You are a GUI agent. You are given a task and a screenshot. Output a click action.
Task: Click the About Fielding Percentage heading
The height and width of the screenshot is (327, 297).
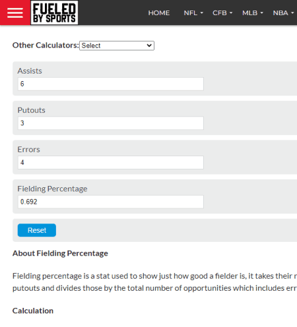pyautogui.click(x=60, y=253)
